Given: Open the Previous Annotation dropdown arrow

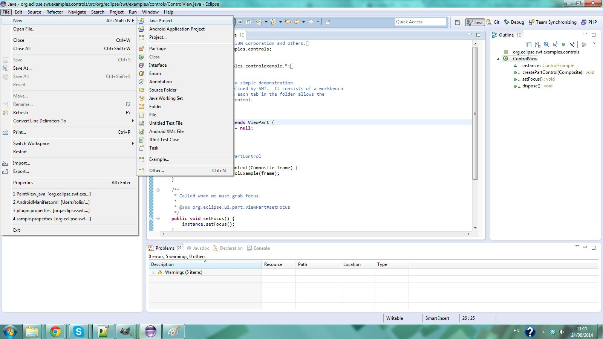Looking at the screenshot, I should point(280,22).
